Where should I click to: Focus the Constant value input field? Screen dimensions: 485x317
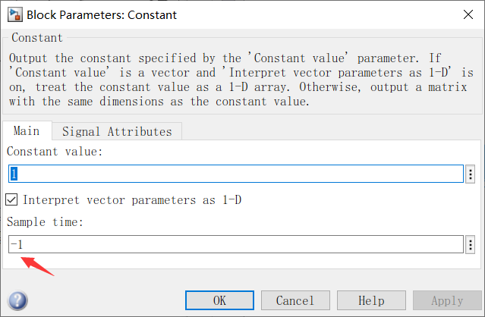(x=235, y=174)
